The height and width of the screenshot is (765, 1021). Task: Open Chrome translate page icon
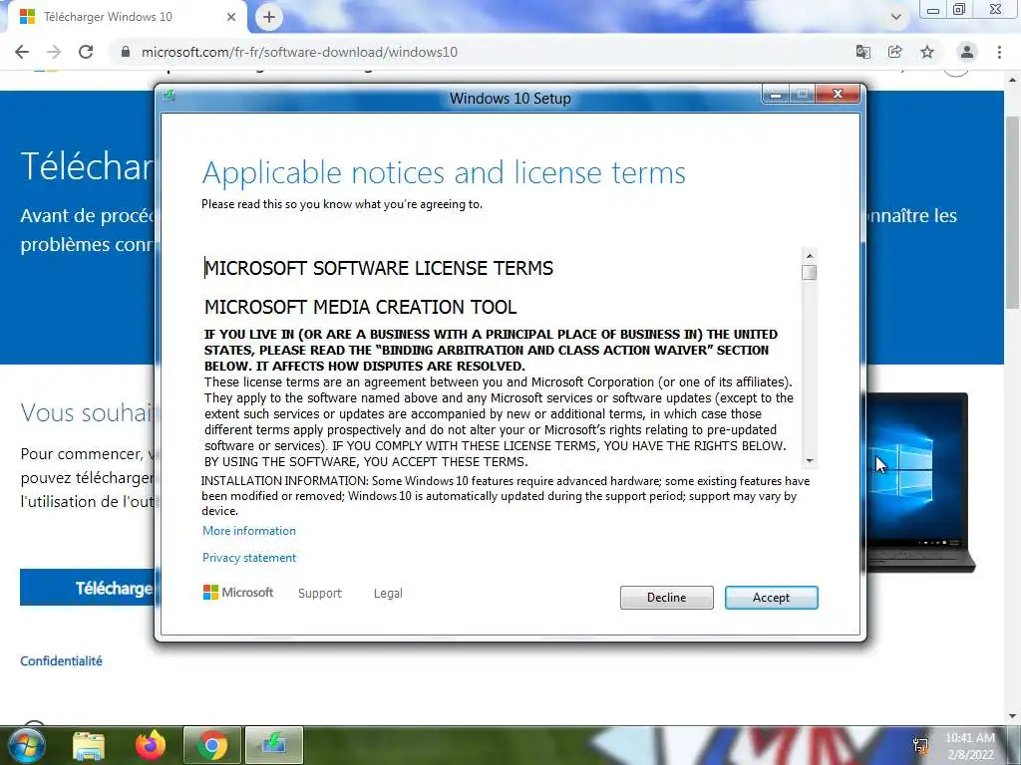pos(862,52)
